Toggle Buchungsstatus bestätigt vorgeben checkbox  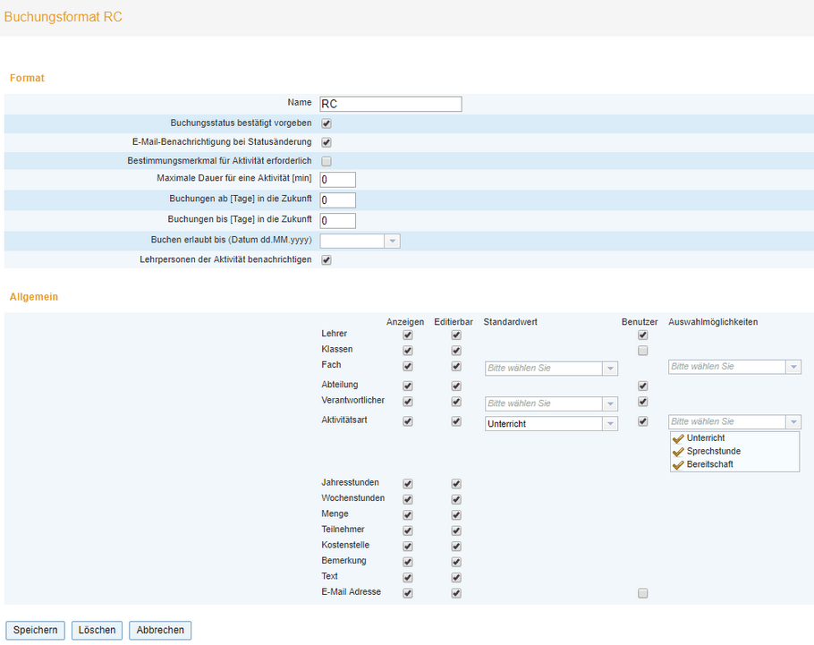pos(326,123)
